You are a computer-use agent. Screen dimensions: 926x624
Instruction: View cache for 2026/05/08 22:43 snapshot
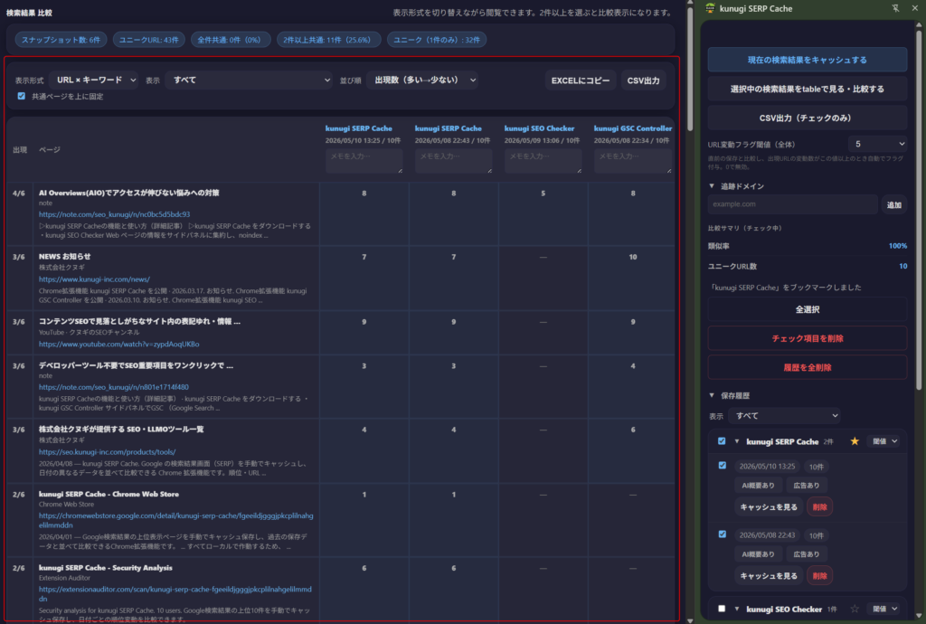tap(769, 575)
